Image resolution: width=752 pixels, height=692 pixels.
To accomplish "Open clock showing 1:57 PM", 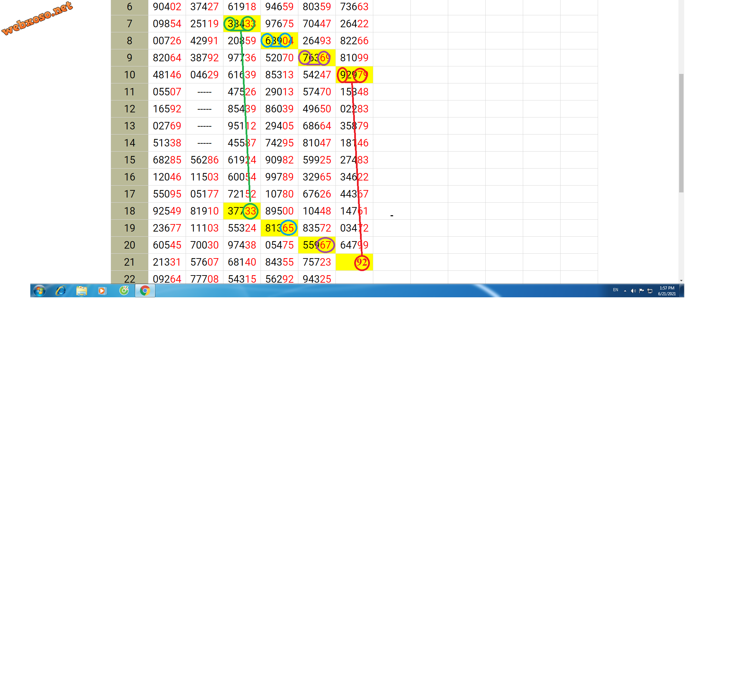I will point(667,291).
